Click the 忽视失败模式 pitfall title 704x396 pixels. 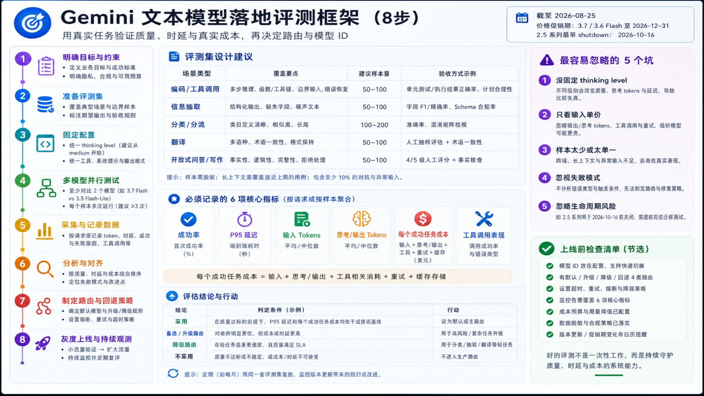click(x=578, y=178)
